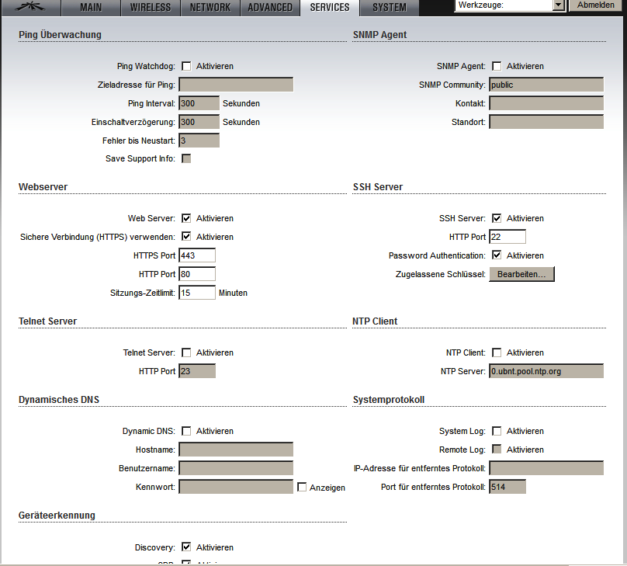
Task: Enable the System Log checkbox
Action: pos(497,432)
